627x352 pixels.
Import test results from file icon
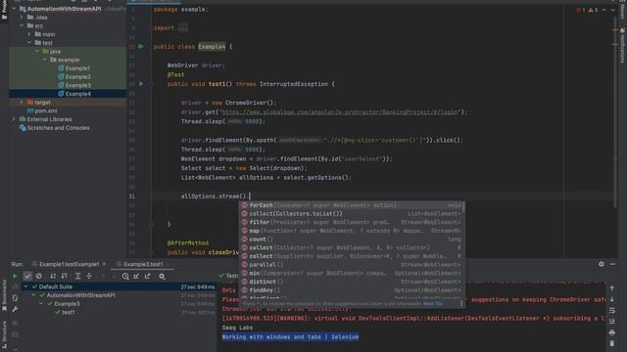tap(136, 276)
